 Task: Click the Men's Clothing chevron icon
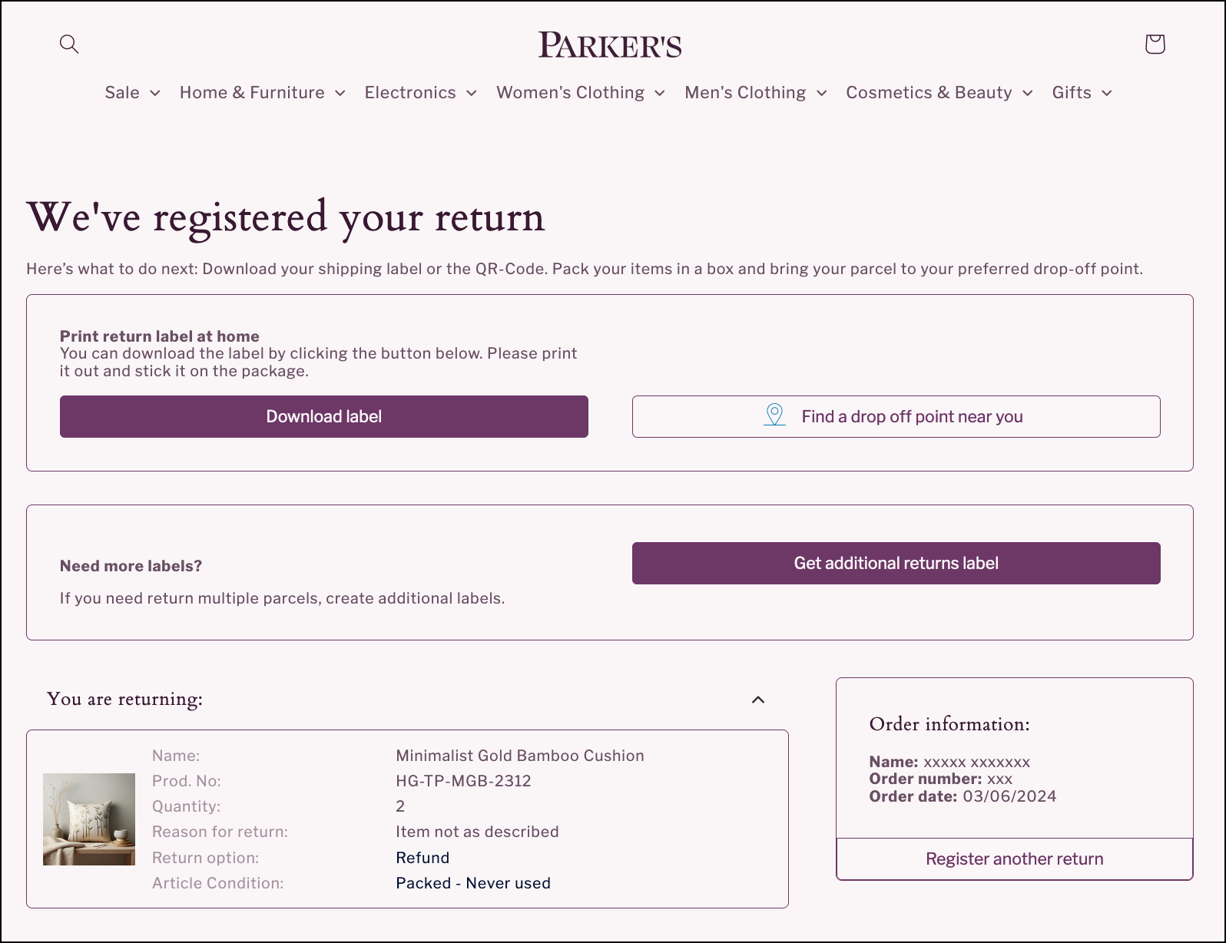[821, 93]
